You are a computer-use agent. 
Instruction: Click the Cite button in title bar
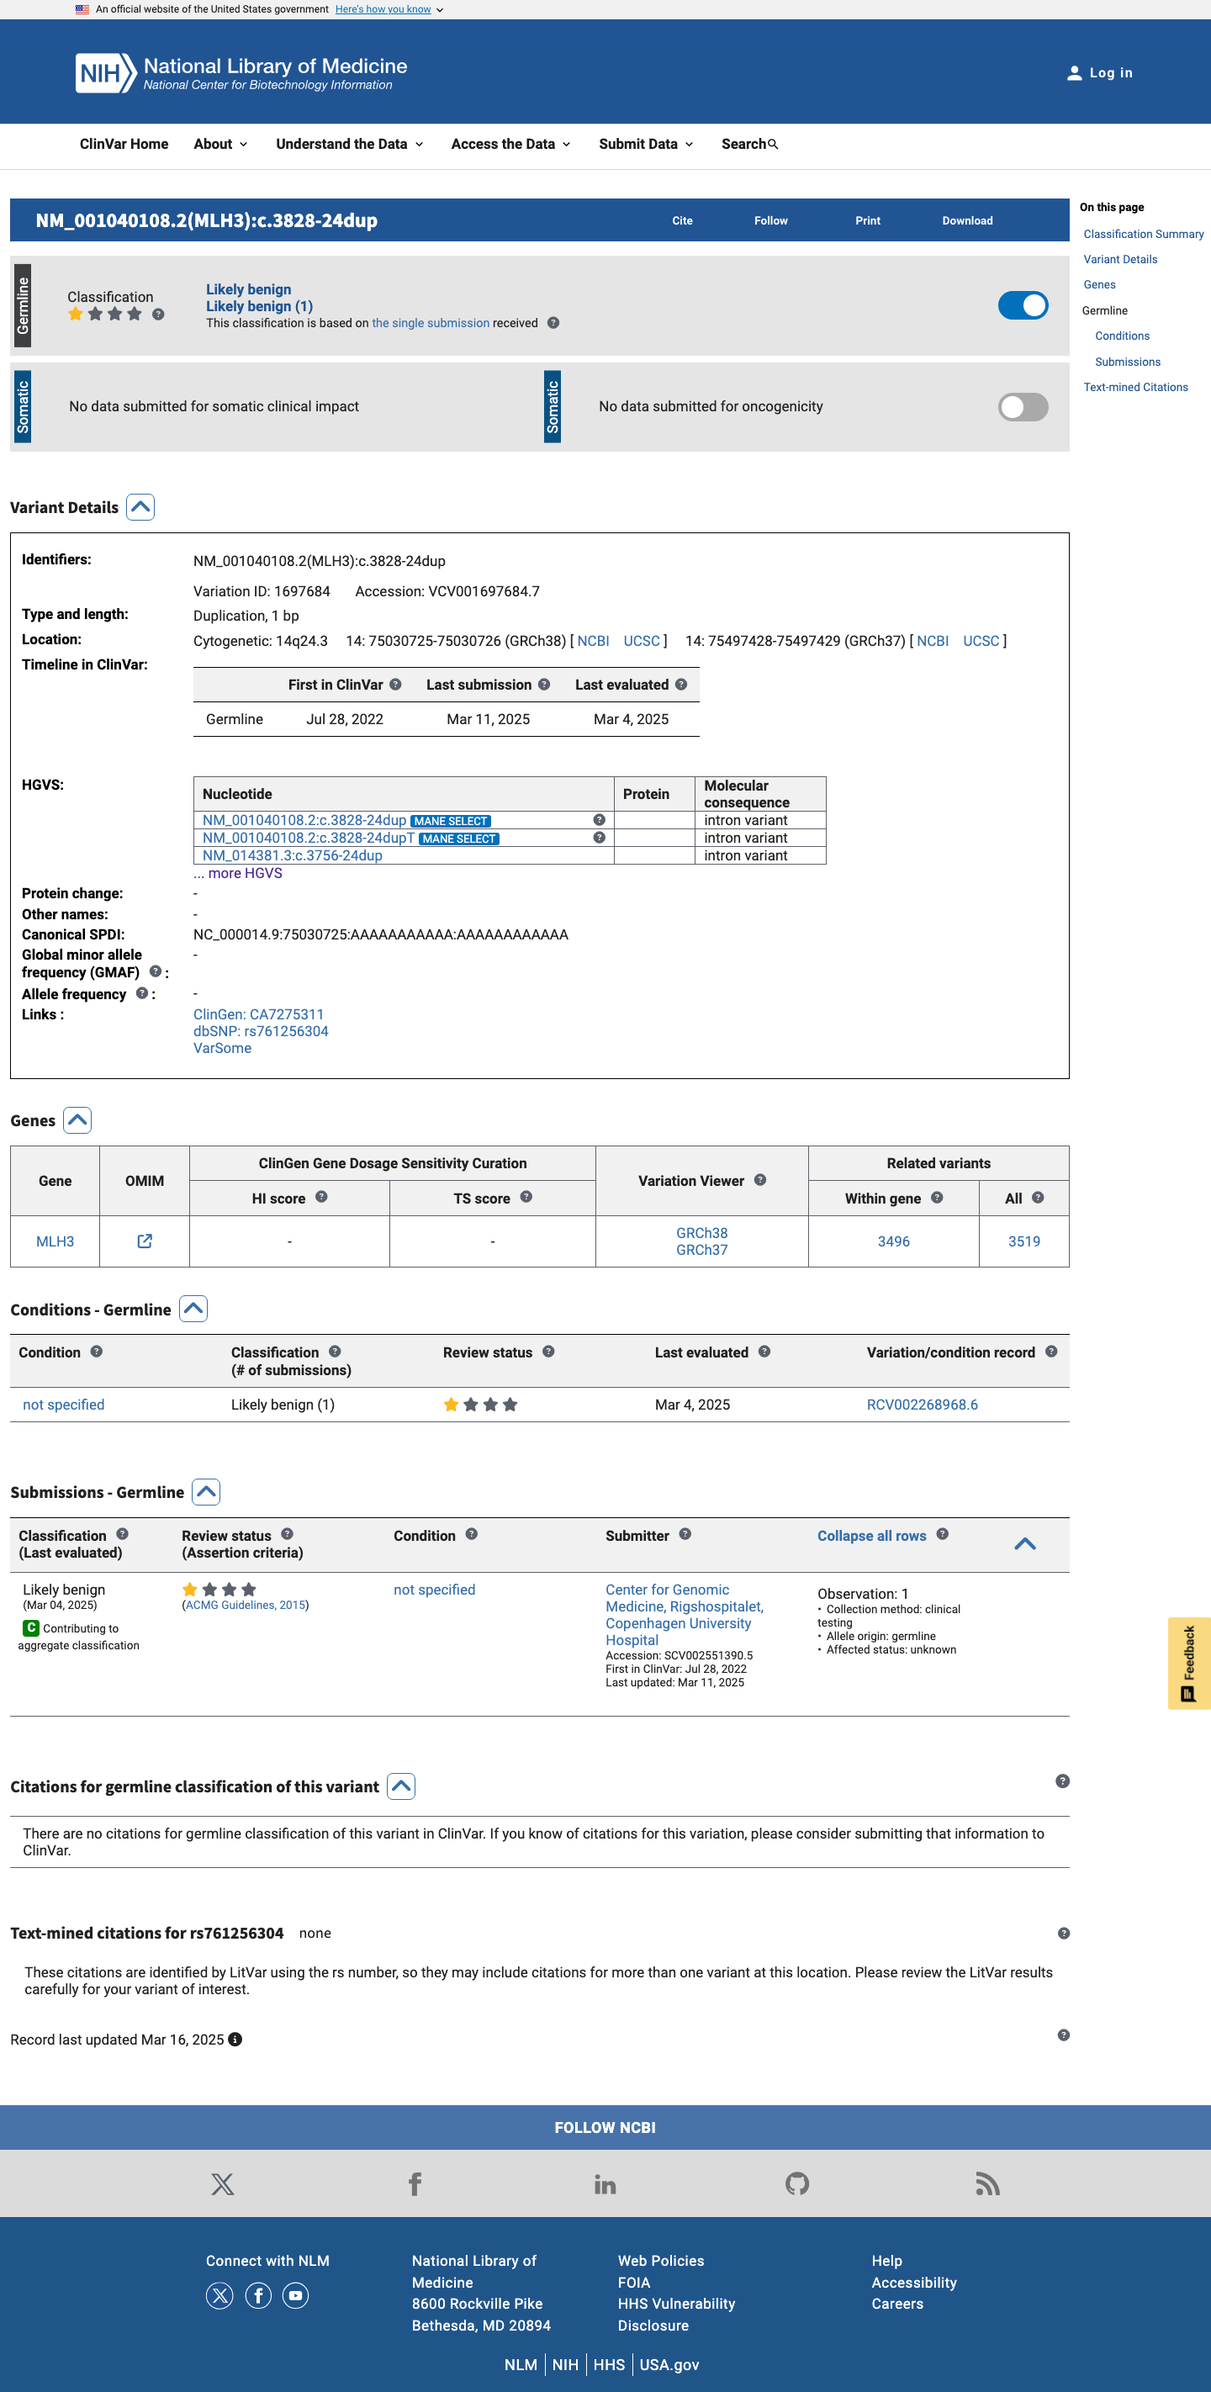click(x=683, y=221)
